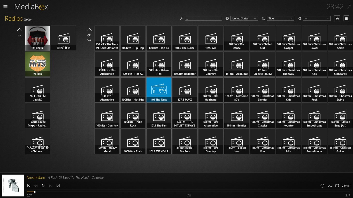The height and width of the screenshot is (198, 353).
Task: Click the fast-forward button
Action: (51, 186)
